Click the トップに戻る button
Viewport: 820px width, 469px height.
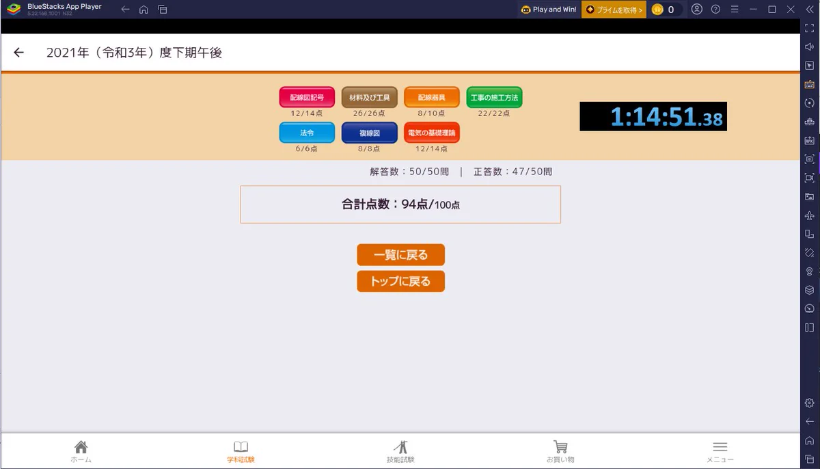400,281
